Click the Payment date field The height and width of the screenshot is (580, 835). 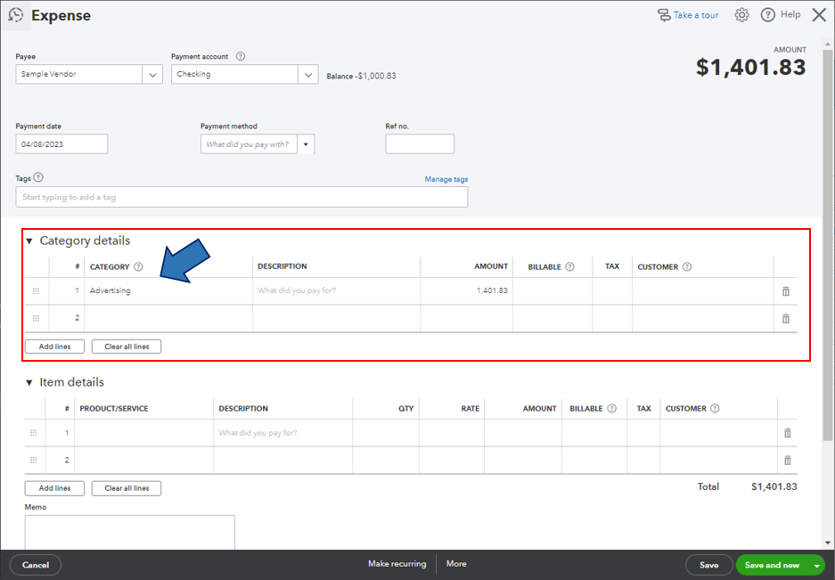coord(61,144)
